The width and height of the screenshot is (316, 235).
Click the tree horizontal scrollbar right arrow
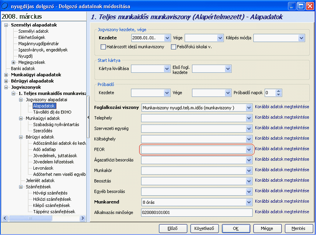click(83, 218)
